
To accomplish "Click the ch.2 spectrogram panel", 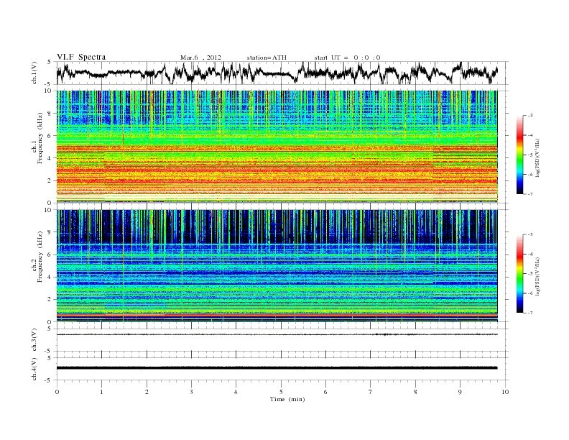I will point(277,266).
